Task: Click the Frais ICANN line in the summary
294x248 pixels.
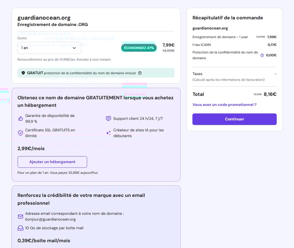Action: point(202,45)
